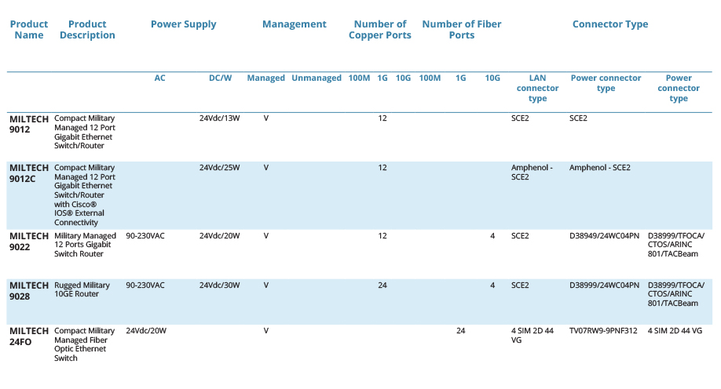Click the D38999/24WC04PN power connector cell

pos(604,285)
